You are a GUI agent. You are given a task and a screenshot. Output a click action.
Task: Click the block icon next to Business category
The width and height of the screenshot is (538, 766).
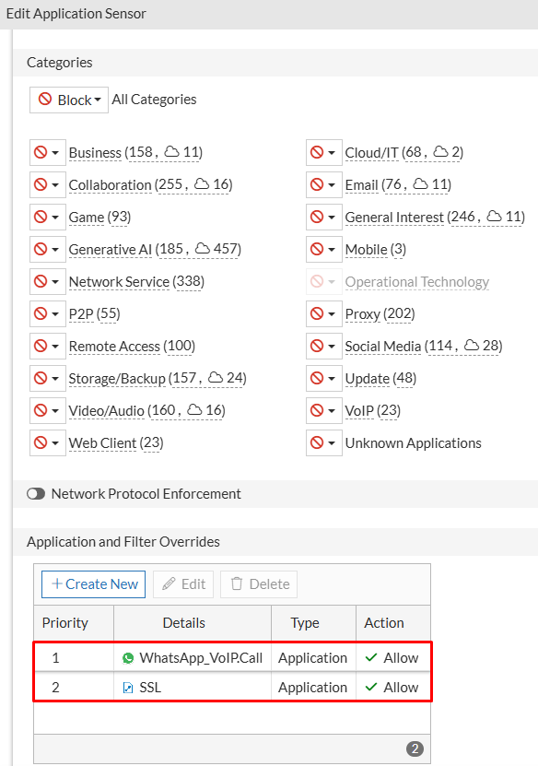(41, 152)
